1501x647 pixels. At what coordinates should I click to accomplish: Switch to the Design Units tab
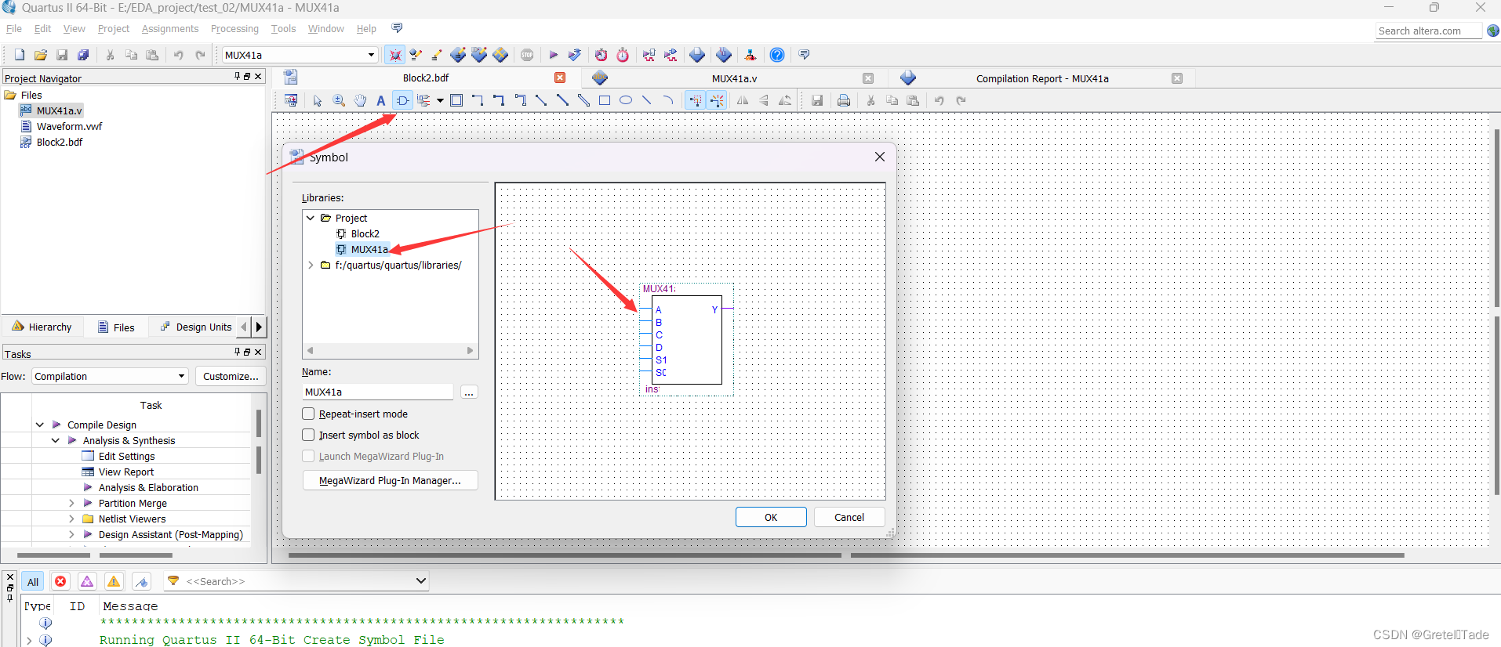[196, 327]
